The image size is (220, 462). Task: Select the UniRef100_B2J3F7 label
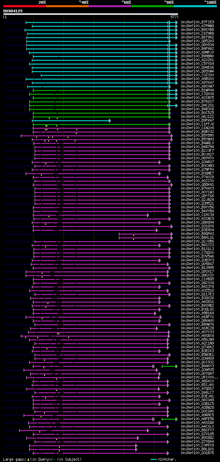click(x=197, y=150)
